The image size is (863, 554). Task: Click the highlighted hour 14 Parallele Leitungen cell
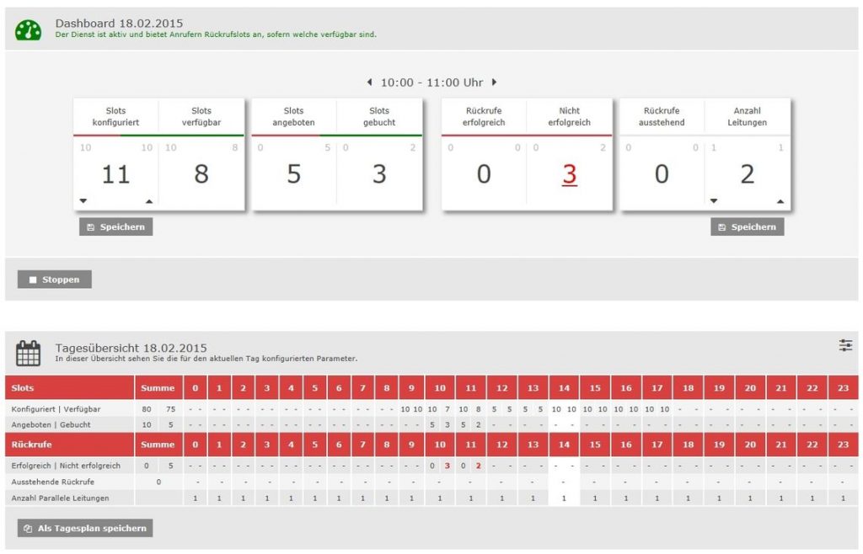click(564, 498)
